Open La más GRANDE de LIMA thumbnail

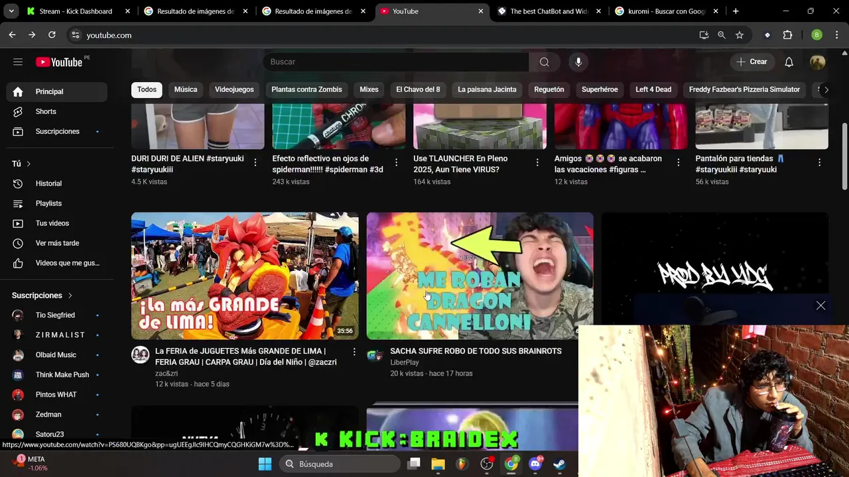click(245, 276)
